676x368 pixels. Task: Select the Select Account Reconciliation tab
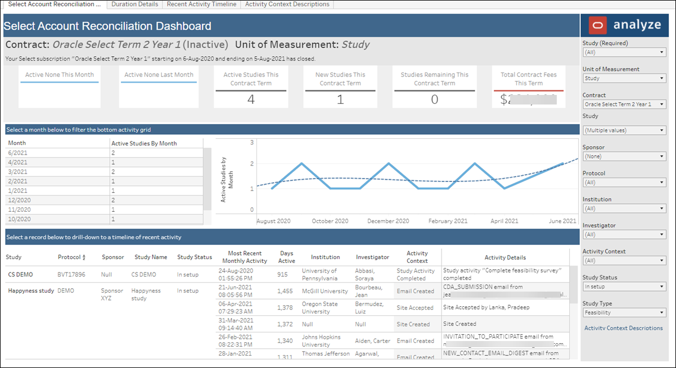55,4
